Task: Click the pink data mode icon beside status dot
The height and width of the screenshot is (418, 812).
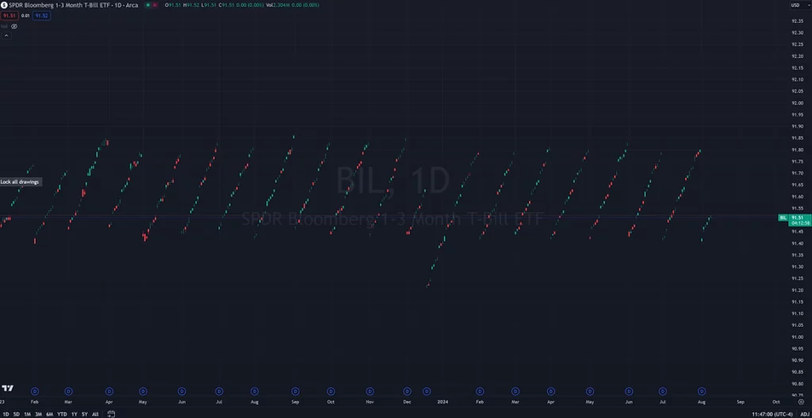Action: pos(155,6)
